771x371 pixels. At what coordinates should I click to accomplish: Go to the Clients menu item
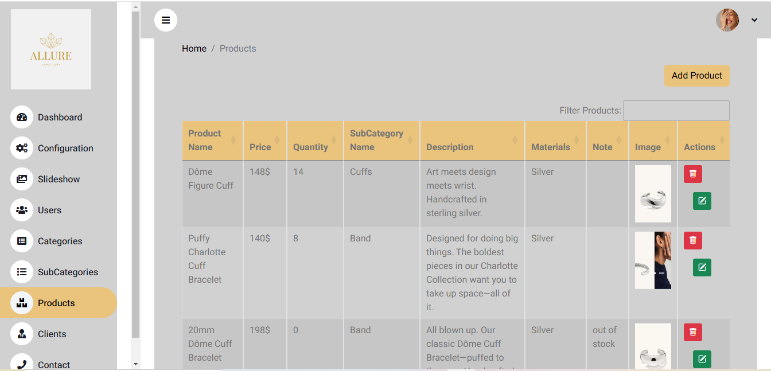pyautogui.click(x=52, y=334)
